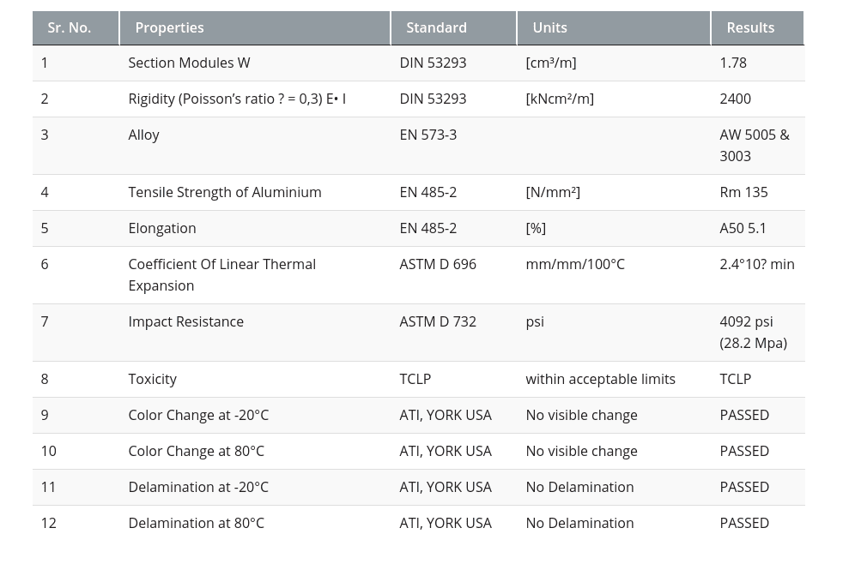This screenshot has width=855, height=564.
Task: Click 'within acceptable limits' units cell
Action: point(600,379)
